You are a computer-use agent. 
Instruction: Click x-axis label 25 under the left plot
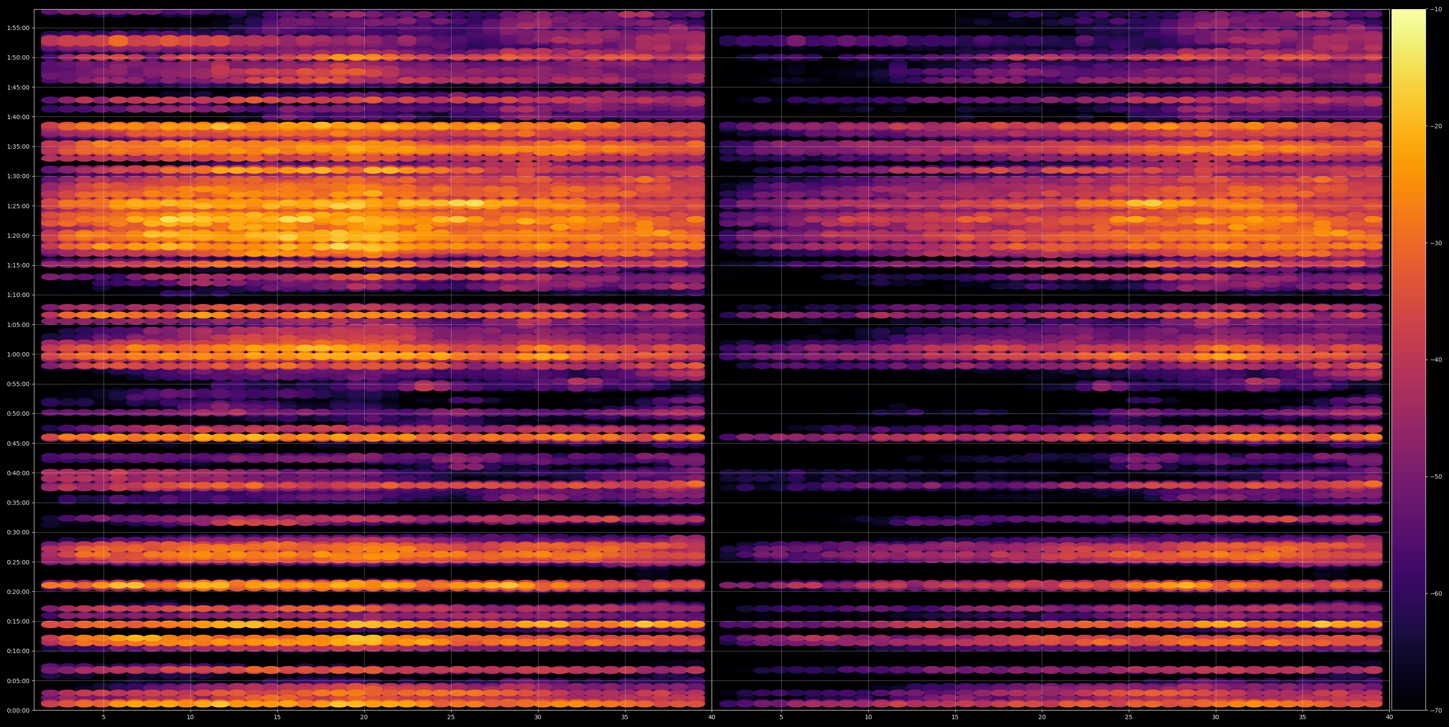pyautogui.click(x=451, y=717)
